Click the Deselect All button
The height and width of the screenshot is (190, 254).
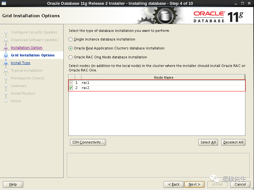tap(233, 142)
